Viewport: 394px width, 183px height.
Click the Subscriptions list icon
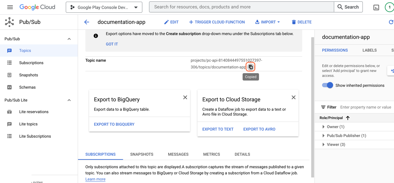tap(10, 63)
